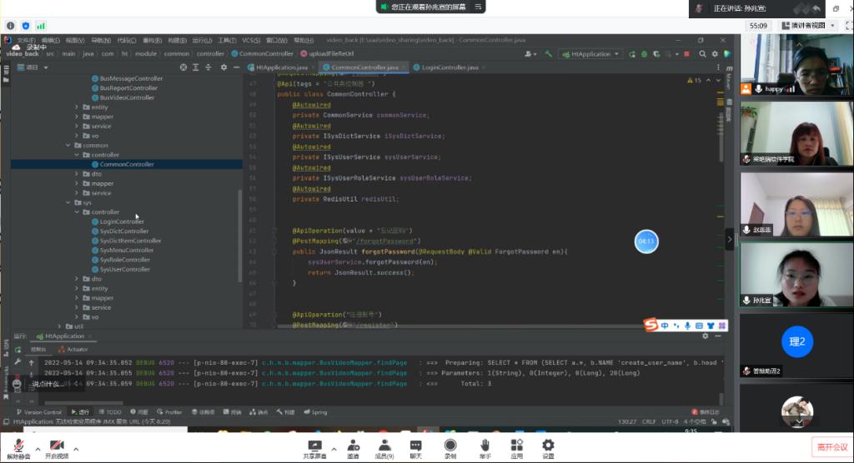Click the blue 04:13 floating timer bubble
Viewport: 854px width, 463px height.
(646, 241)
